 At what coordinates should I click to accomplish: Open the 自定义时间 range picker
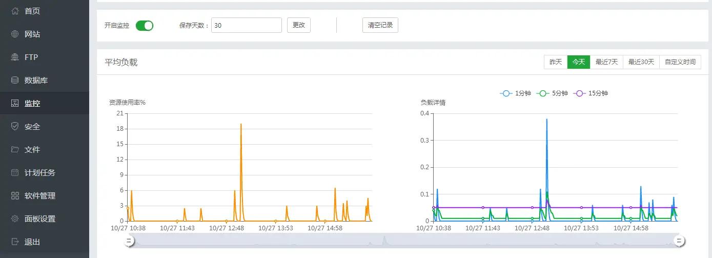680,62
